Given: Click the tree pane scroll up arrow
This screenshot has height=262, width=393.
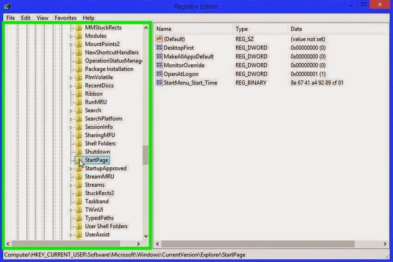Looking at the screenshot, I should [146, 28].
